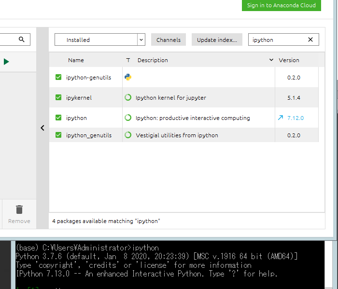Click the conda circle icon for ipython_genutils
The width and height of the screenshot is (338, 289).
[x=128, y=135]
